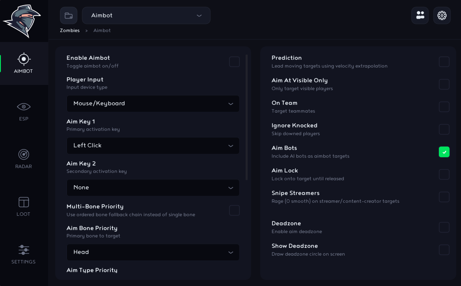Enable the Enable Aimbot checkbox

[234, 62]
